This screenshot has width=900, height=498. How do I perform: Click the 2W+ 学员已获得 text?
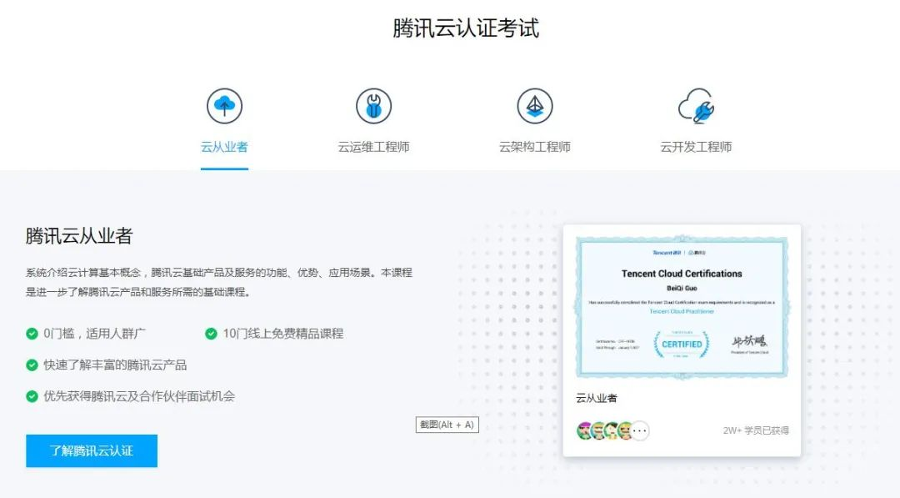[x=756, y=430]
